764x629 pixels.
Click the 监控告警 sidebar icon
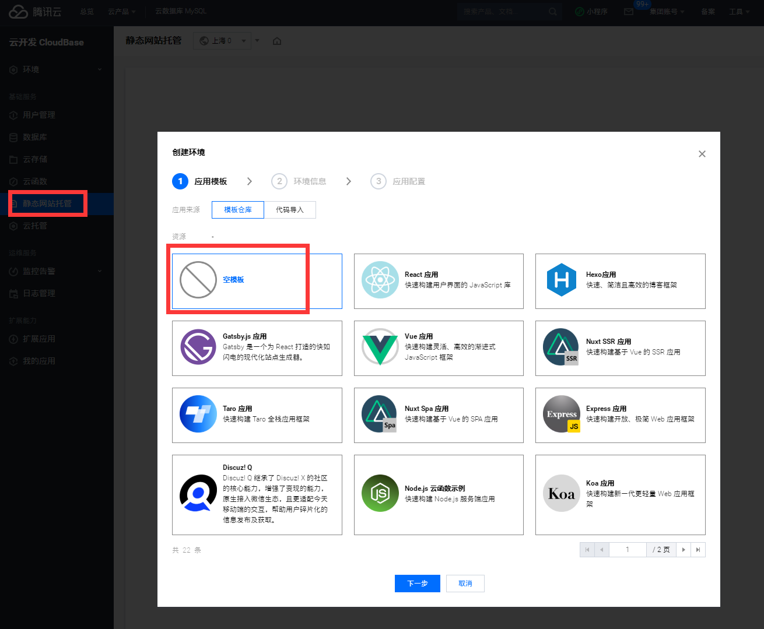13,271
